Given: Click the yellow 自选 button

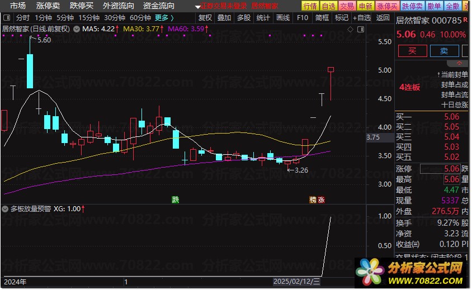Looking at the screenshot, I should click(x=329, y=6).
